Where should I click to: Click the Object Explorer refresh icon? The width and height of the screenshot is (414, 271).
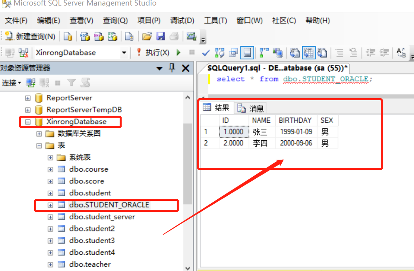pyautogui.click(x=85, y=83)
